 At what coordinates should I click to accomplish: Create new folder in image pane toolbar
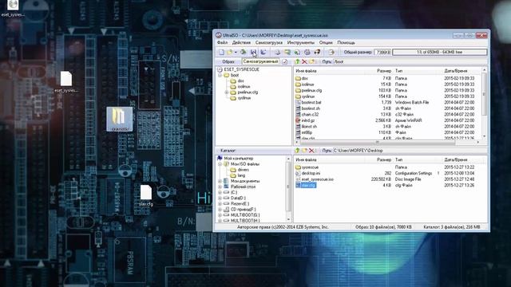pyautogui.click(x=312, y=61)
